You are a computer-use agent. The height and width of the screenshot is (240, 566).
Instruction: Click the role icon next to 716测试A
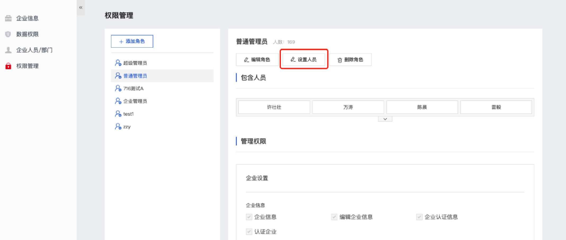click(x=118, y=88)
